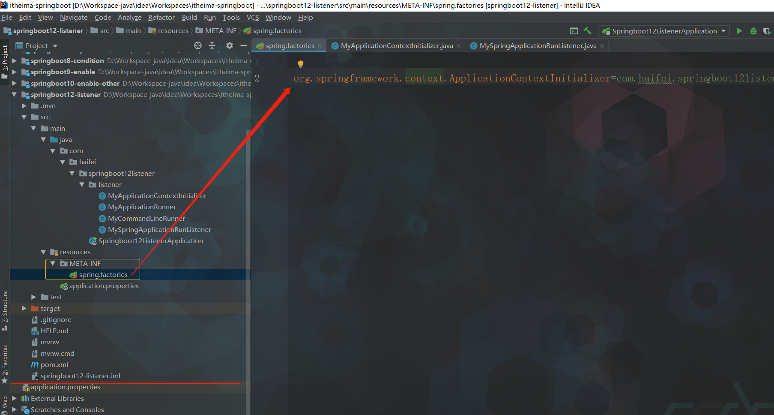774x415 pixels.
Task: Open the Build menu
Action: pyautogui.click(x=189, y=18)
